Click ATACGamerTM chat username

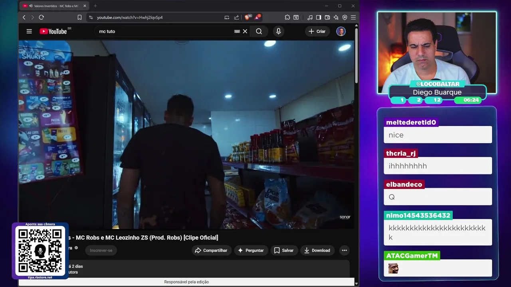[x=412, y=256]
